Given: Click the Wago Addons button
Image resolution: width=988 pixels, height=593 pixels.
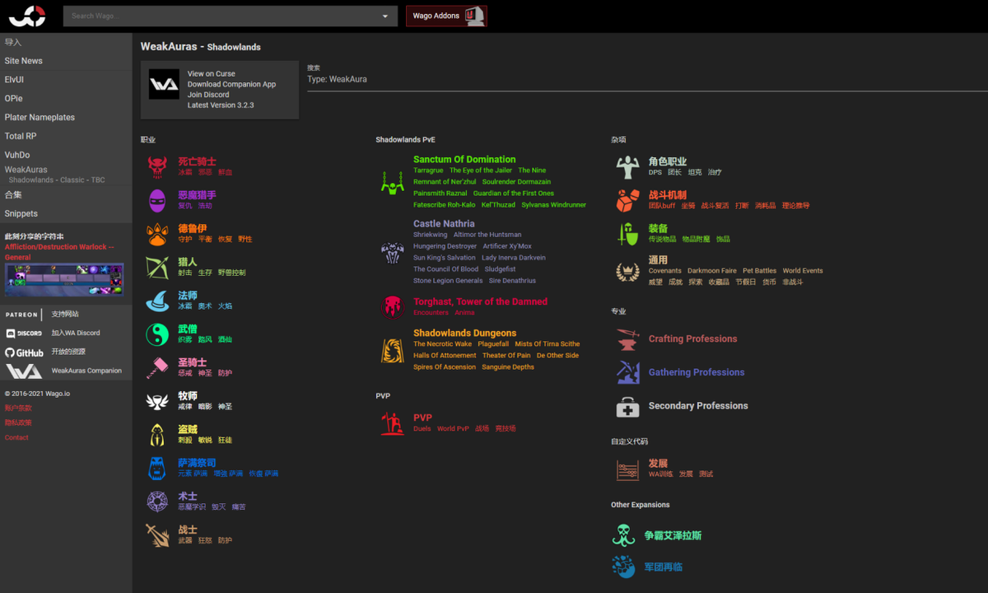Looking at the screenshot, I should 445,16.
